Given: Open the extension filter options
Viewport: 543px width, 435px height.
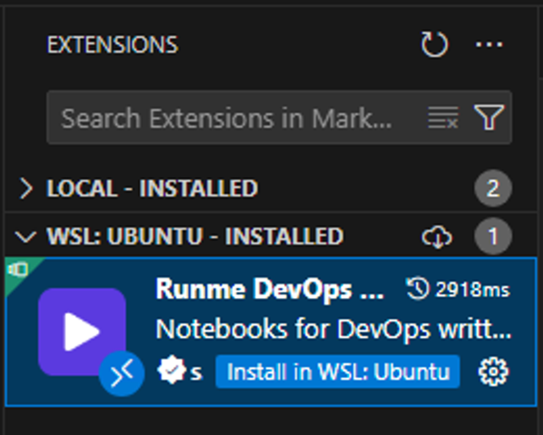Looking at the screenshot, I should [x=489, y=117].
